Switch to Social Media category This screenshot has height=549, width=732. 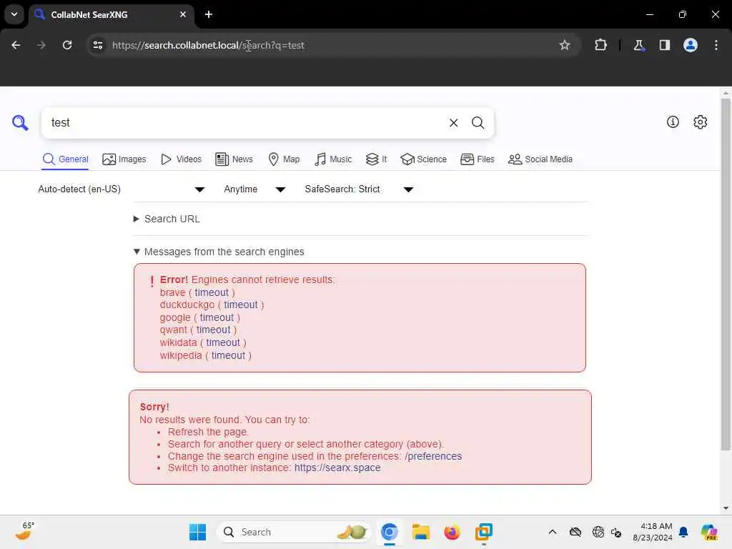540,159
